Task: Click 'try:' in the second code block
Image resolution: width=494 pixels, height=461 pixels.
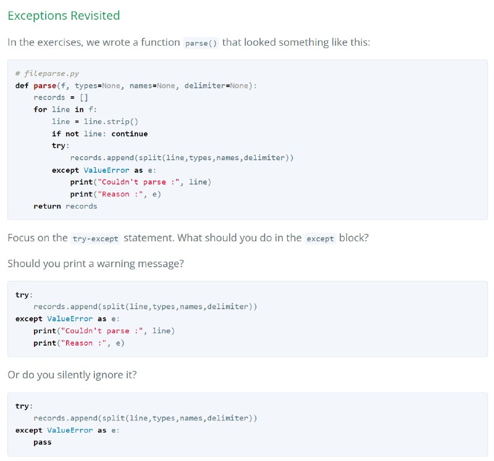Action: coord(24,295)
